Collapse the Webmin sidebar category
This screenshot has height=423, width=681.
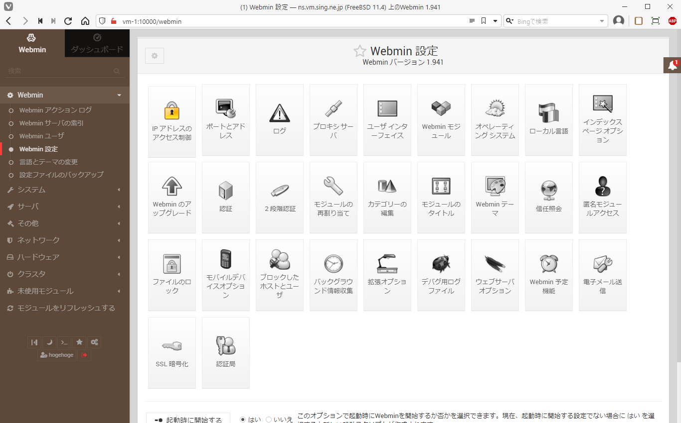point(65,95)
